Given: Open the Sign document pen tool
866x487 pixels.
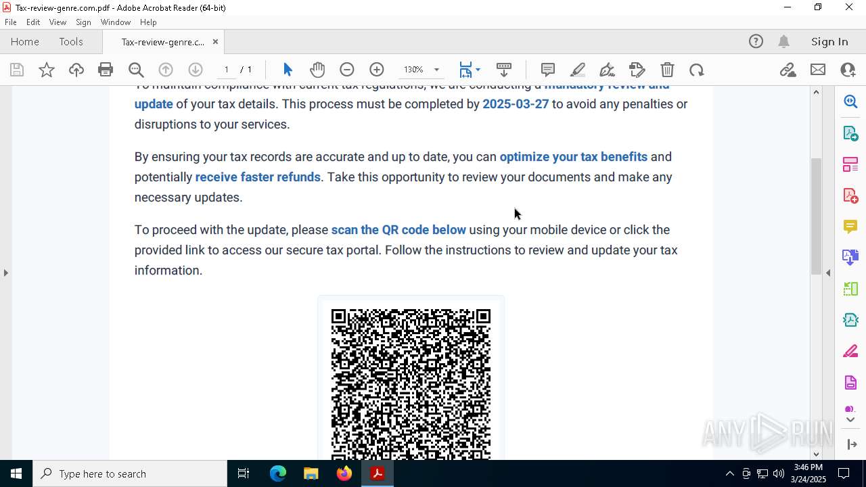Looking at the screenshot, I should tap(607, 70).
